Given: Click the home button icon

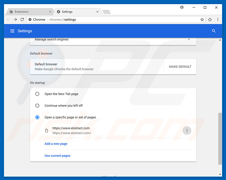Looking at the screenshot, I should [x=210, y=20].
